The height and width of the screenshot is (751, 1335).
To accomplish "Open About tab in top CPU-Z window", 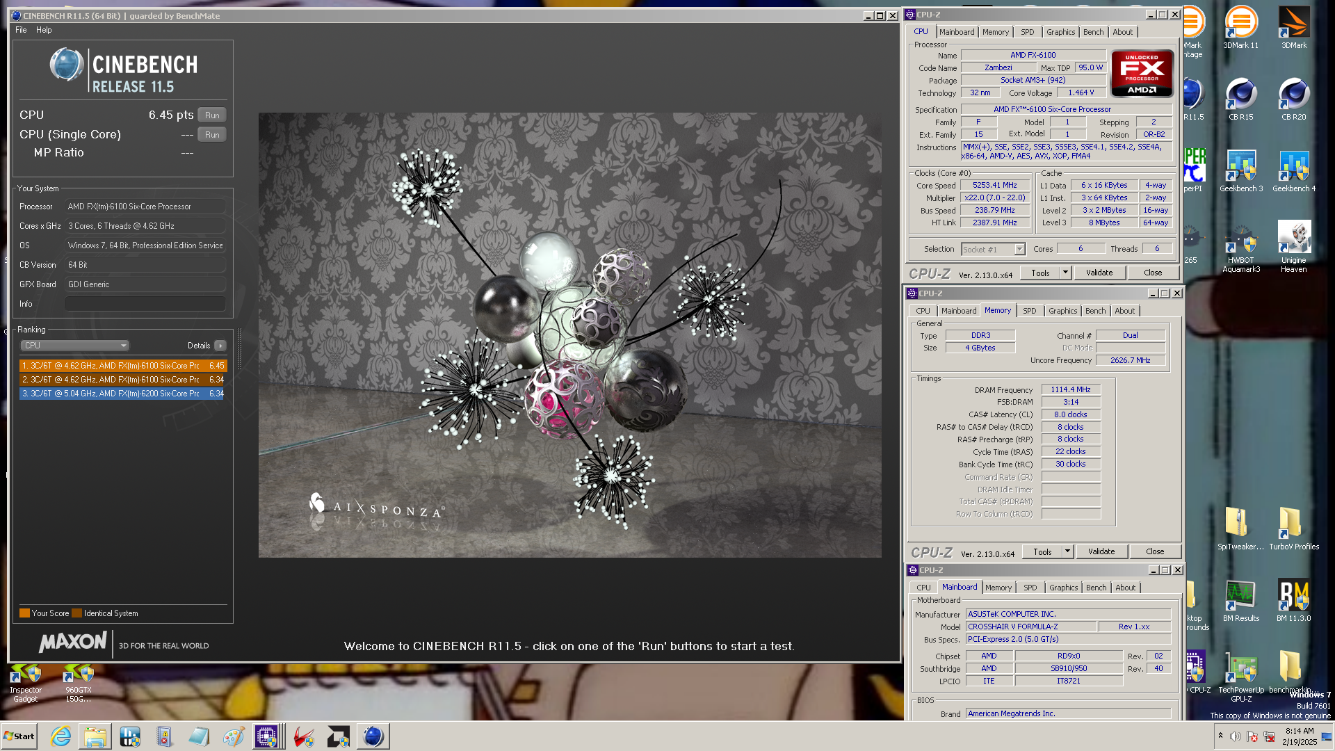I will click(1122, 32).
